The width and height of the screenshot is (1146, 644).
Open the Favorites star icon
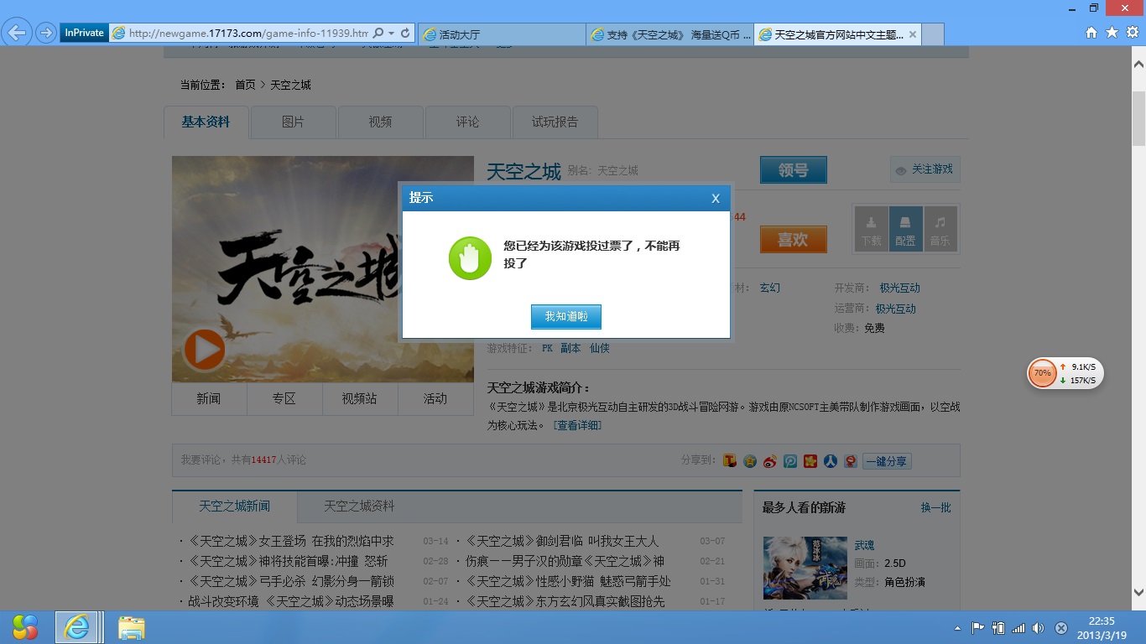click(1112, 33)
